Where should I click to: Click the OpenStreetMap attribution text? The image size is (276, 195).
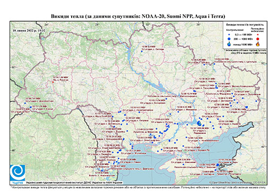238,182
